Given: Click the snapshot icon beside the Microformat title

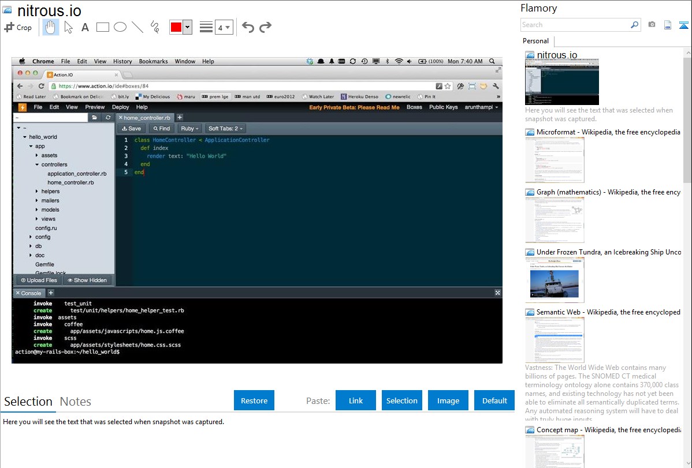Looking at the screenshot, I should point(530,132).
